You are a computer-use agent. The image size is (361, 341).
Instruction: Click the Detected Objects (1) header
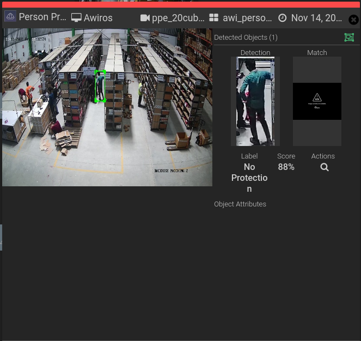pyautogui.click(x=246, y=38)
